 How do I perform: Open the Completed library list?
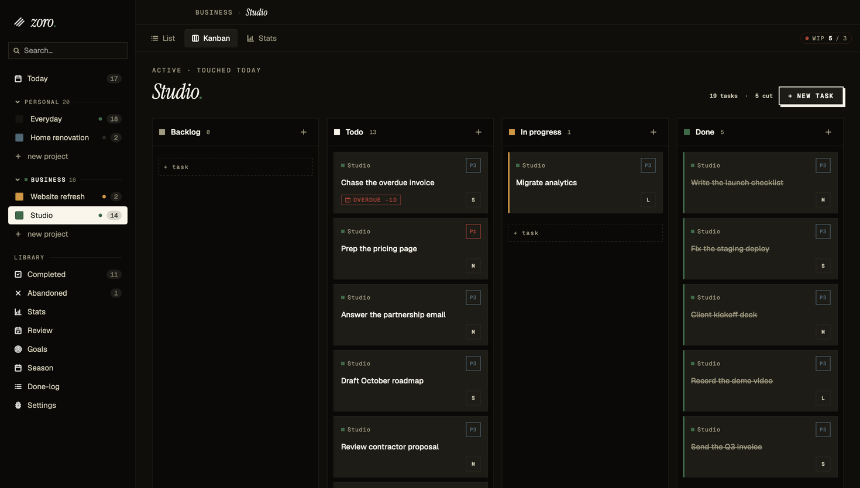68,274
